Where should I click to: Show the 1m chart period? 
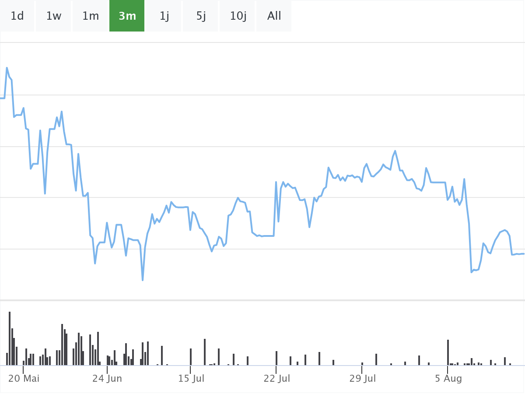91,16
